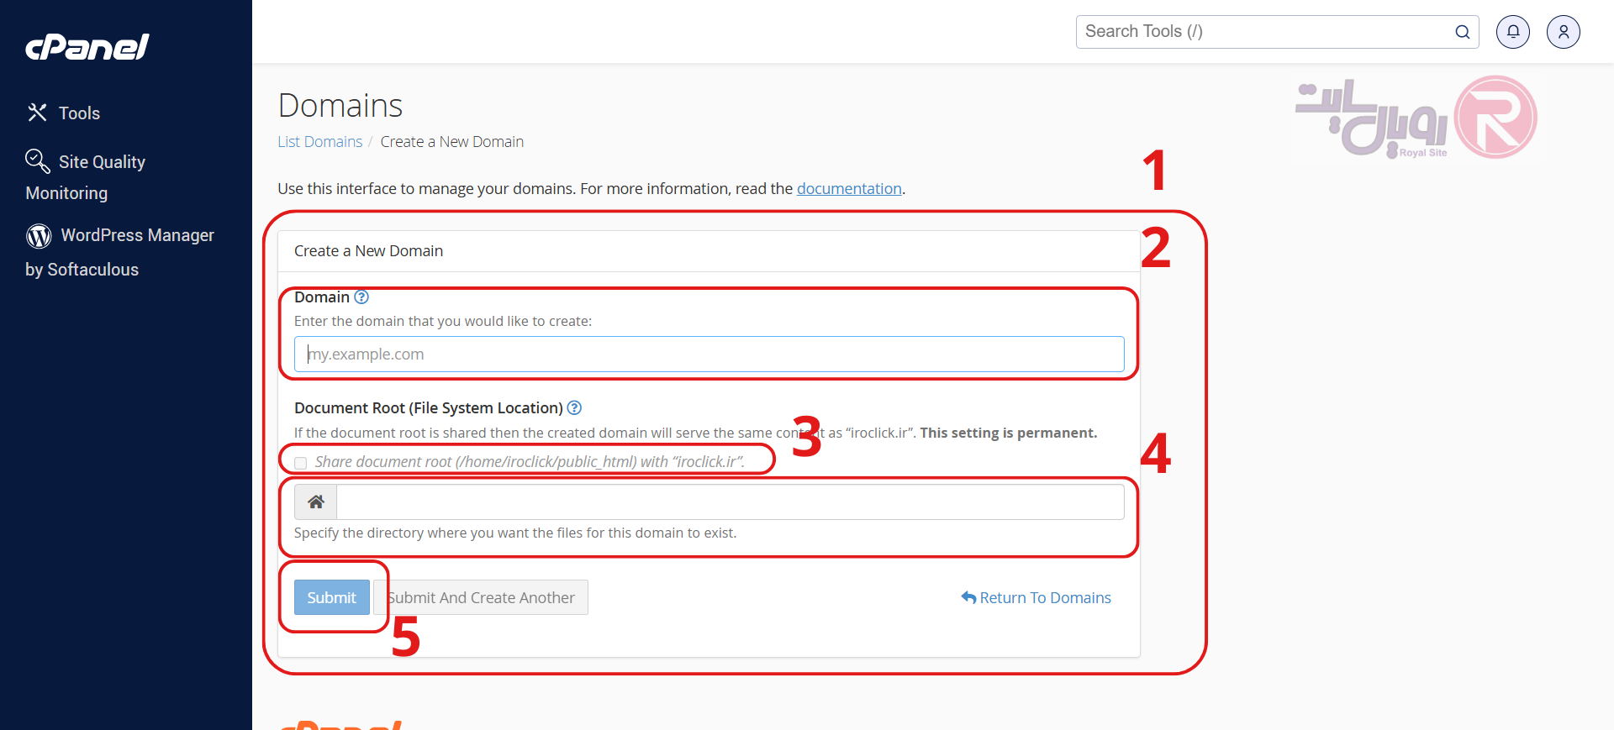1614x730 pixels.
Task: Click the help icon next to Domain
Action: 361,297
